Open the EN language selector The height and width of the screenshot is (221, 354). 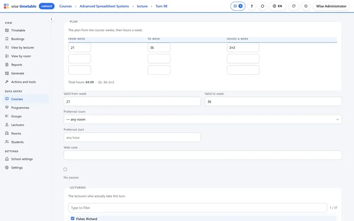tap(277, 6)
